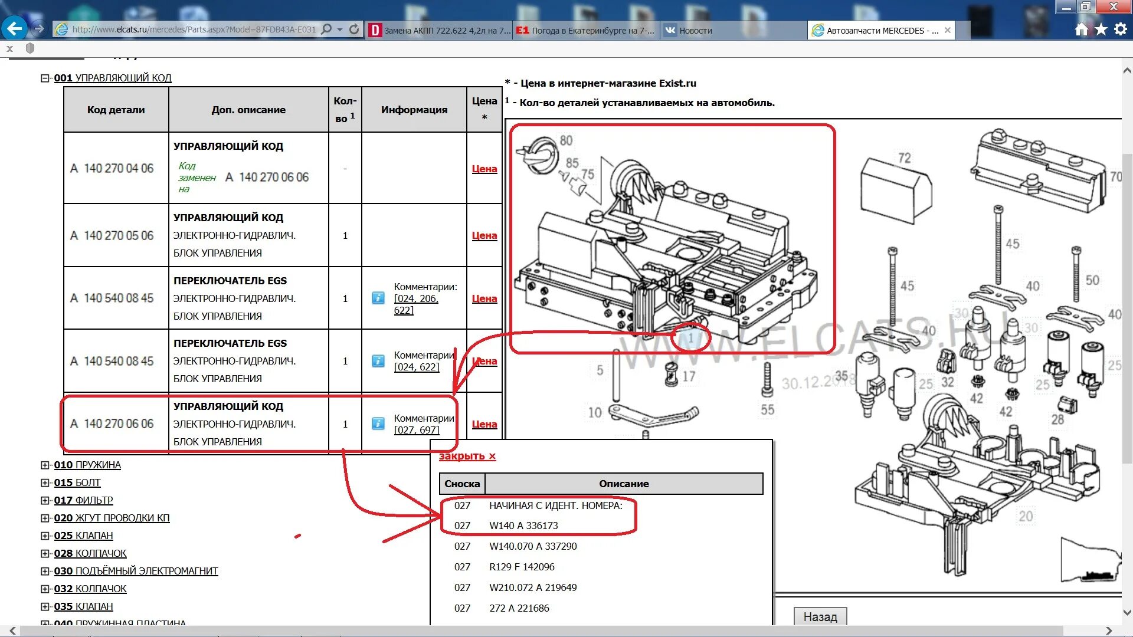The image size is (1133, 637).
Task: Close the Автозапчасти MERCEDES tab
Action: [948, 30]
